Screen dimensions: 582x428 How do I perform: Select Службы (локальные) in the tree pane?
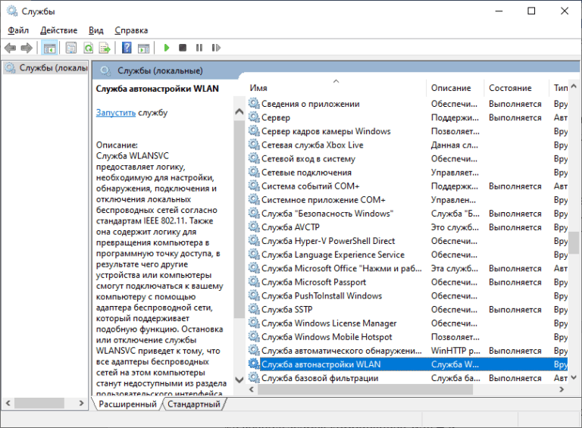45,68
